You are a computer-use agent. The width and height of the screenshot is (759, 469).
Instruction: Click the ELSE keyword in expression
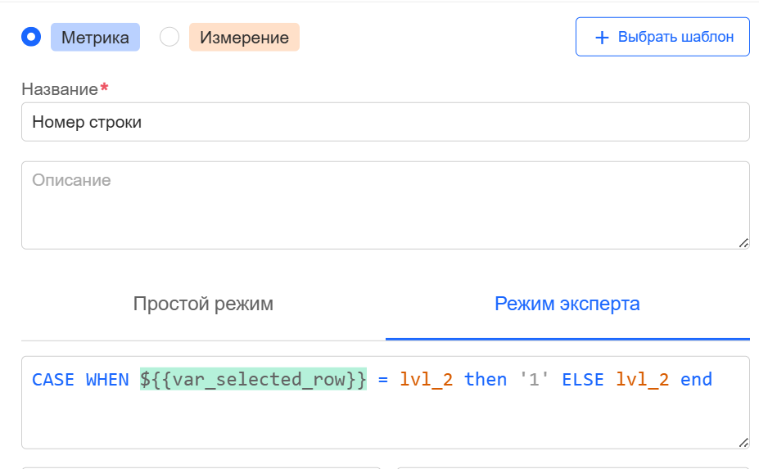click(583, 380)
